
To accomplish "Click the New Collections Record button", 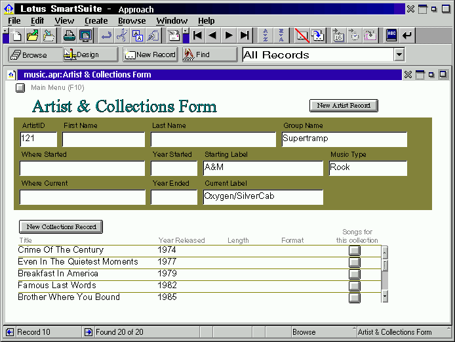I will 61,226.
